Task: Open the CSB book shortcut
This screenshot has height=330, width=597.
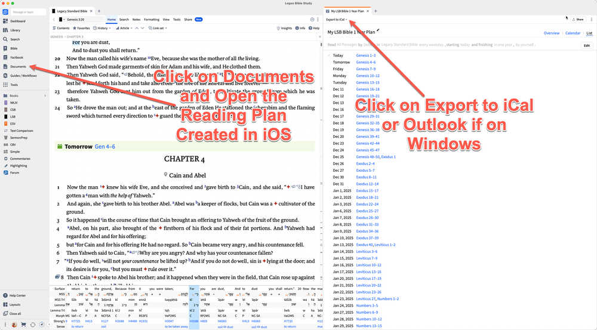Action: pyautogui.click(x=10, y=110)
